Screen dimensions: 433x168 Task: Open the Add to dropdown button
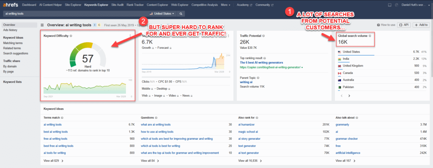pos(421,25)
